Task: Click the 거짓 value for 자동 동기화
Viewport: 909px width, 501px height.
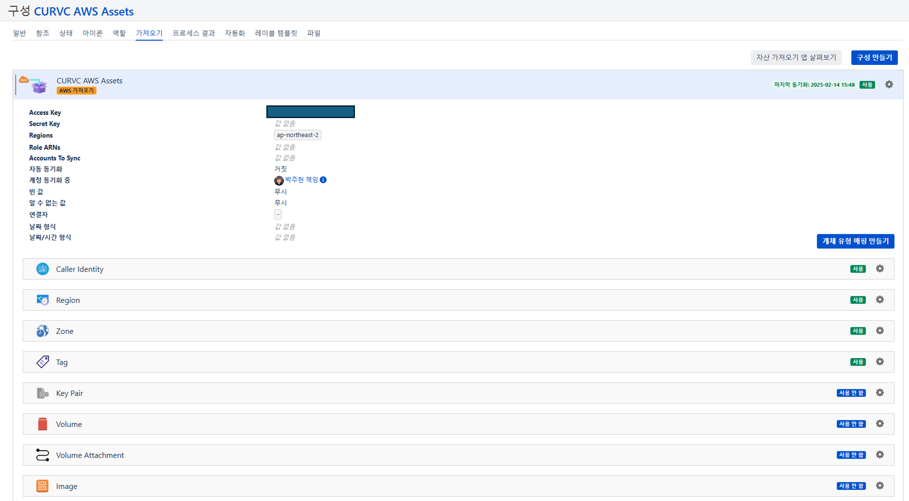Action: [280, 169]
